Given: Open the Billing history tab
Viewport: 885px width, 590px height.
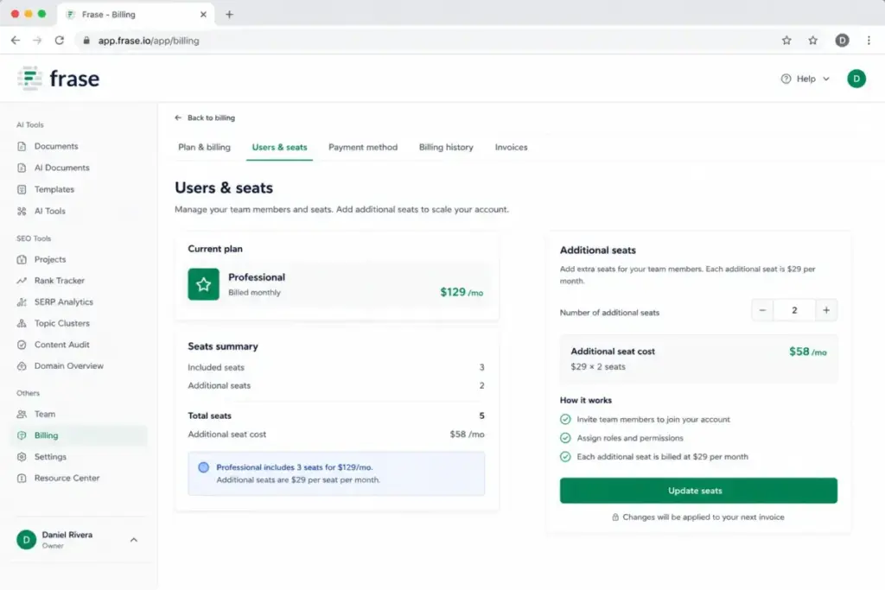Looking at the screenshot, I should click(x=446, y=147).
